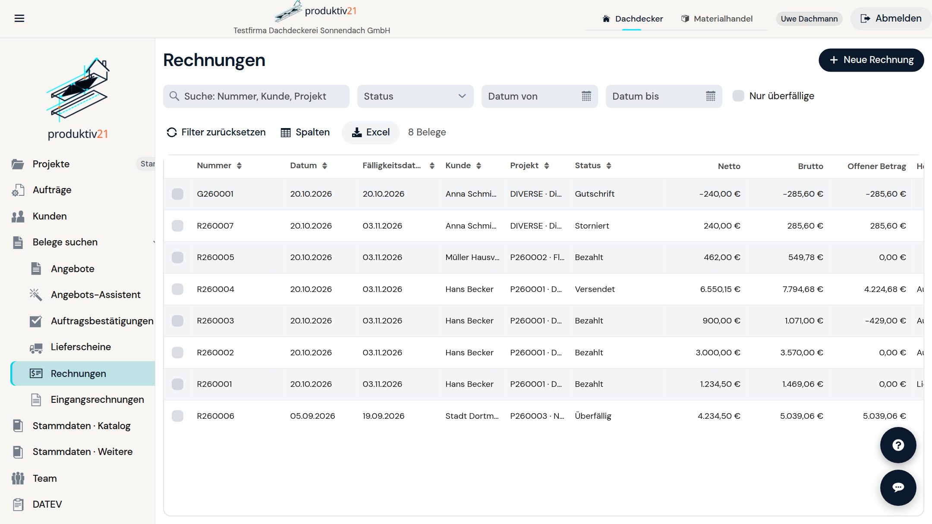Click the calendar icon in Datum von
The height and width of the screenshot is (524, 932).
tap(586, 96)
